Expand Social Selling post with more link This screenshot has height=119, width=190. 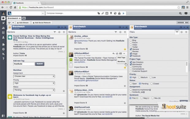coord(61,52)
